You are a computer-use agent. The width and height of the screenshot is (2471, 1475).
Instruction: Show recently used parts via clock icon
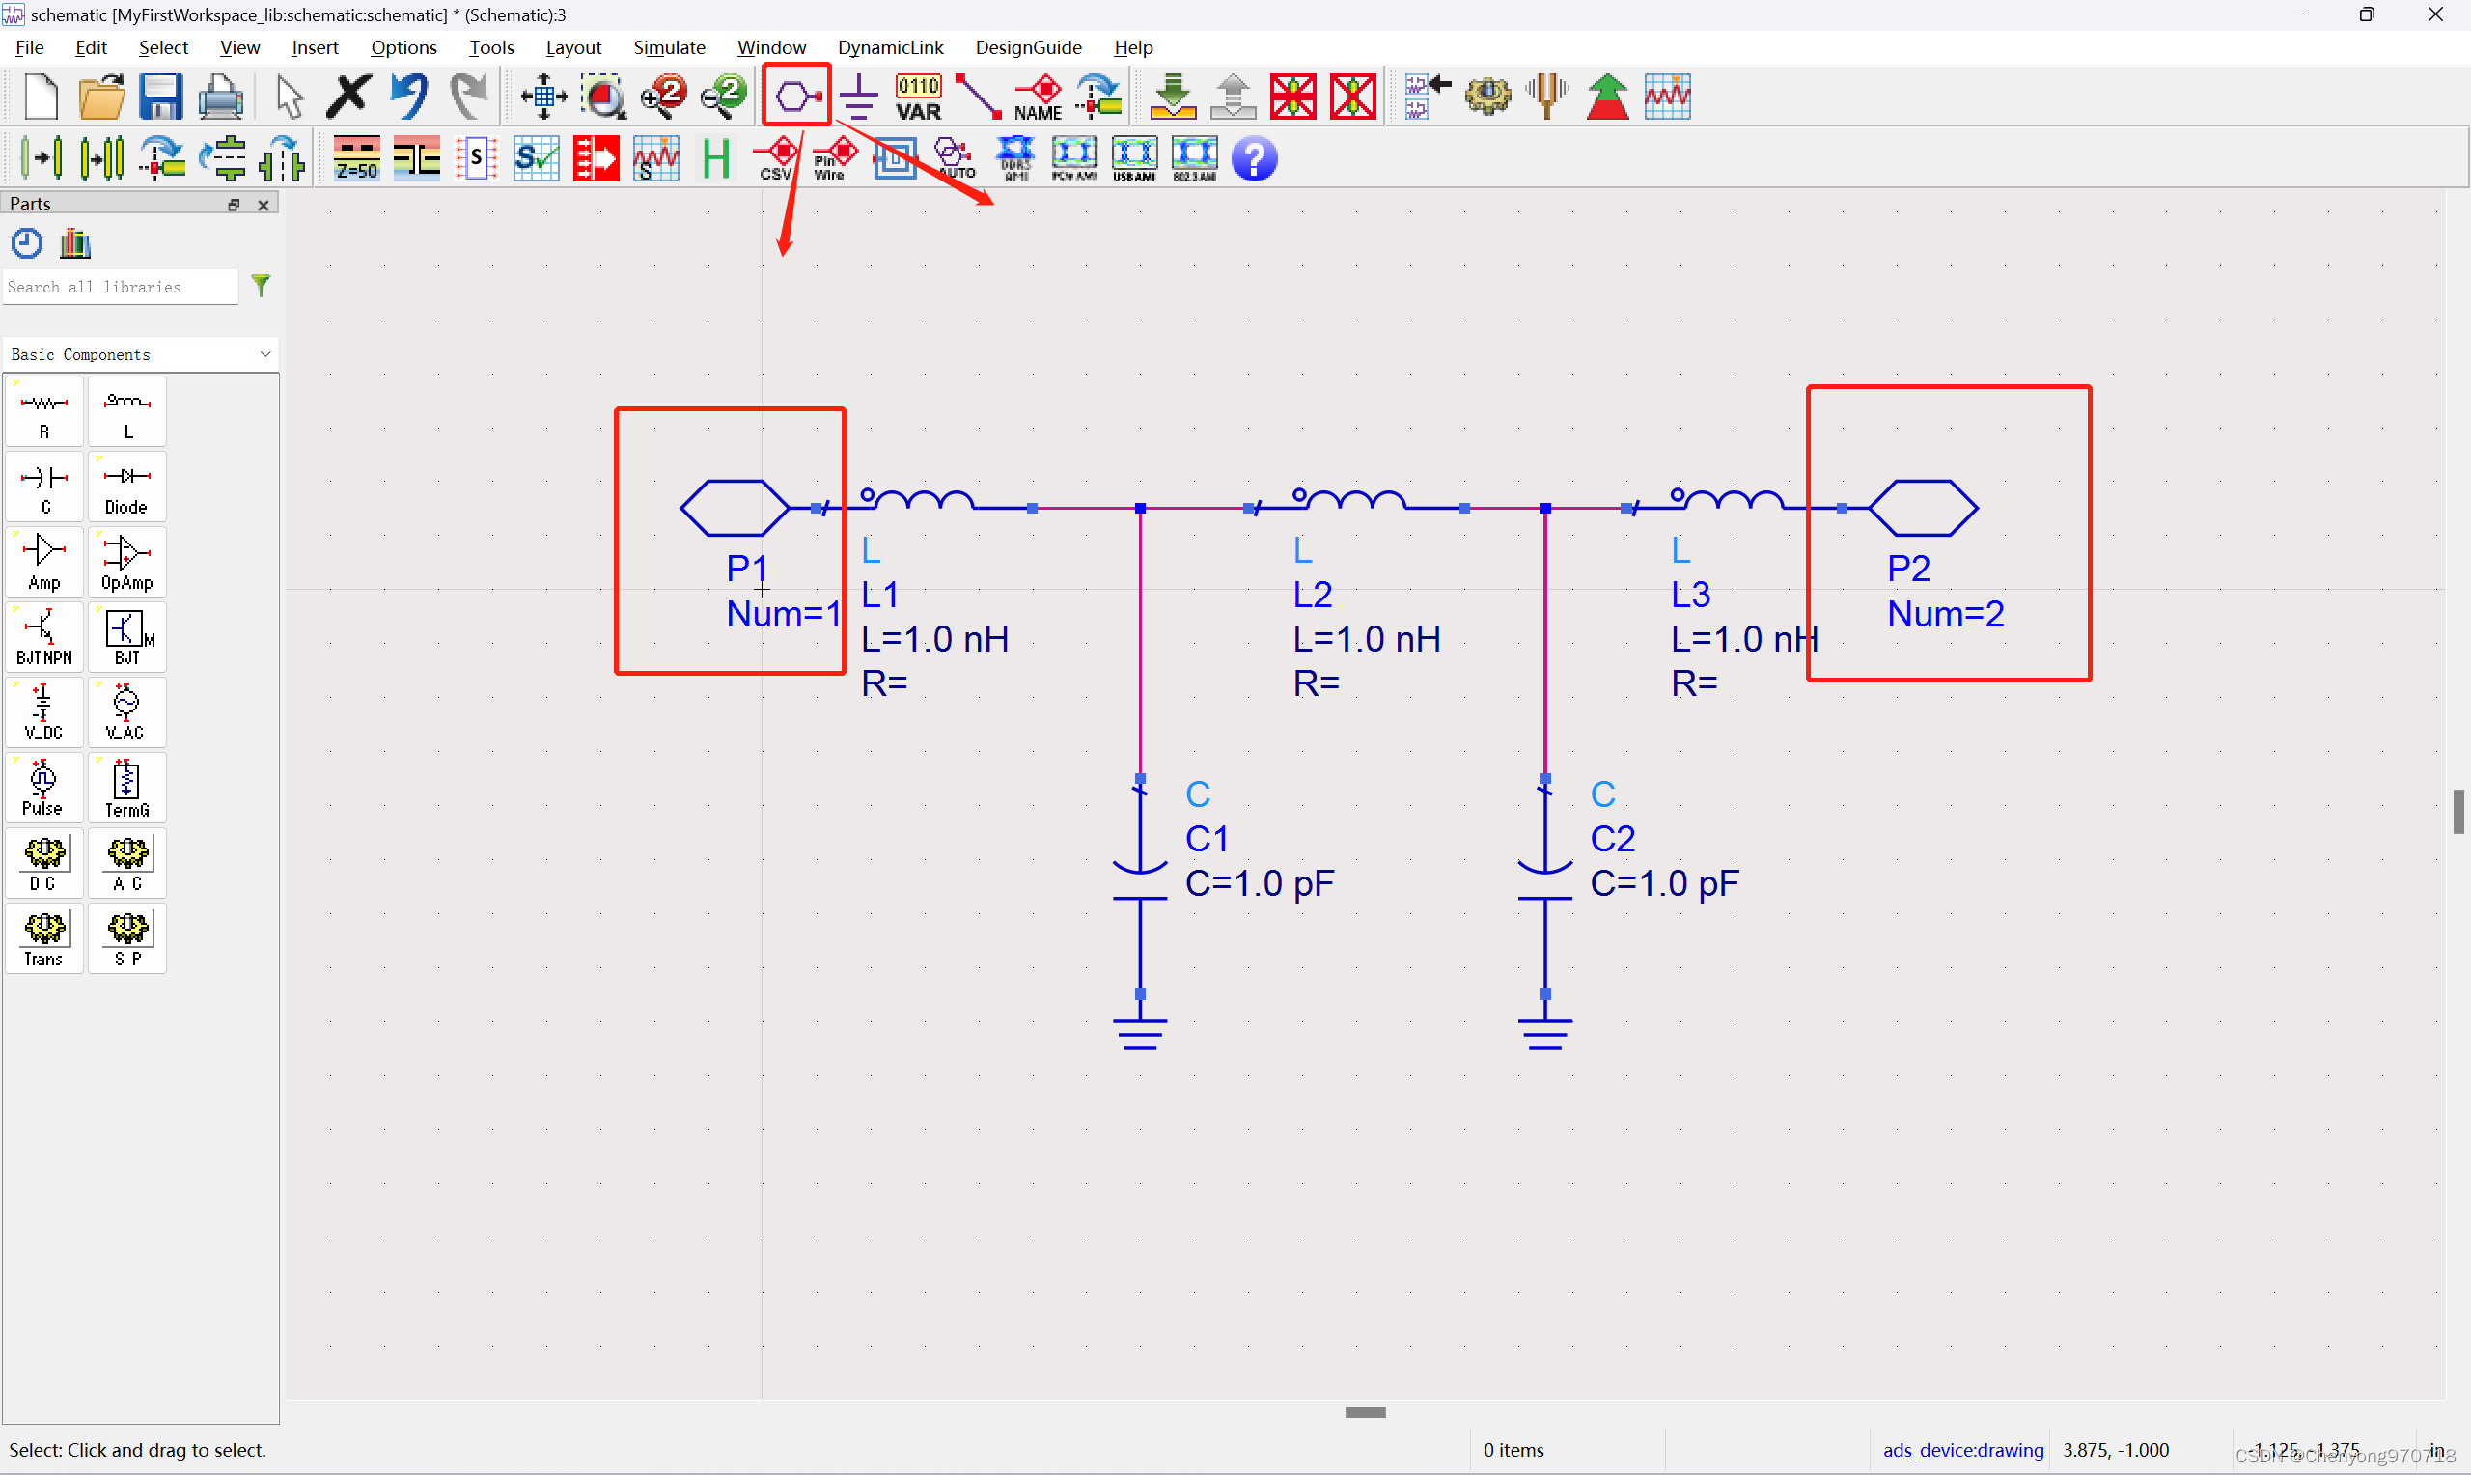[x=26, y=241]
